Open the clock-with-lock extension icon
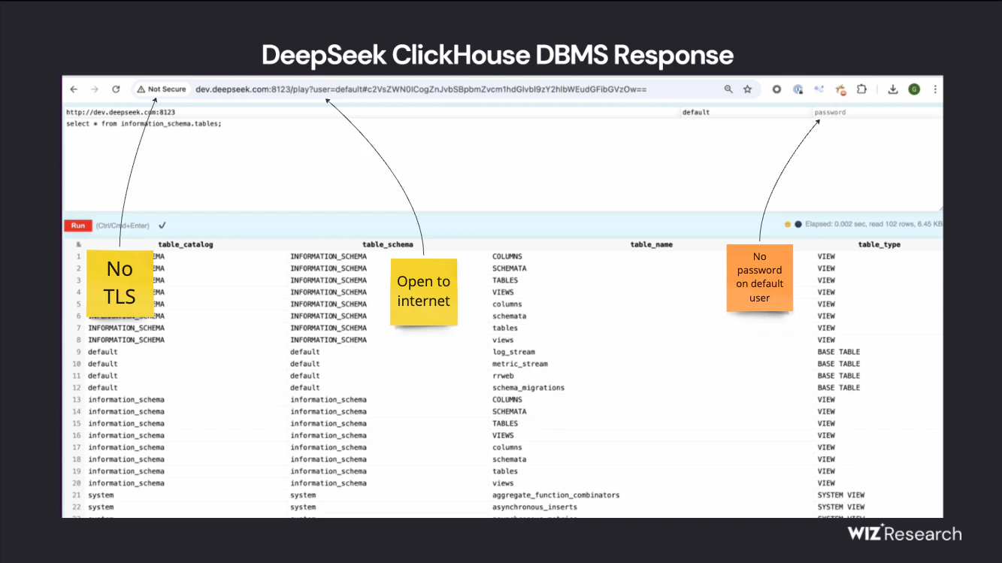This screenshot has width=1002, height=563. pyautogui.click(x=798, y=89)
